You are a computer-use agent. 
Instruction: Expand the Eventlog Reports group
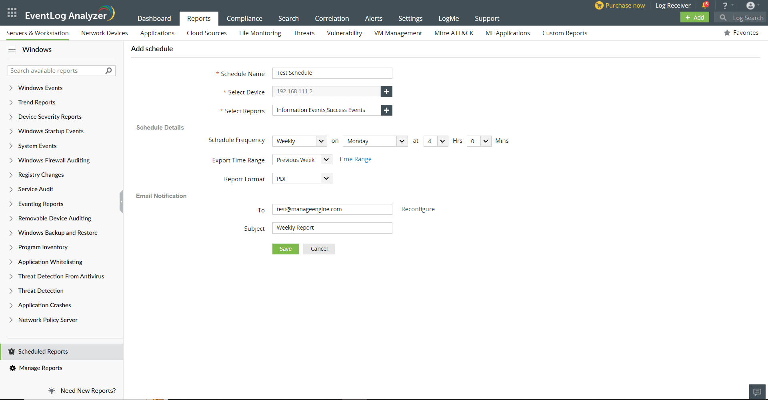point(11,204)
